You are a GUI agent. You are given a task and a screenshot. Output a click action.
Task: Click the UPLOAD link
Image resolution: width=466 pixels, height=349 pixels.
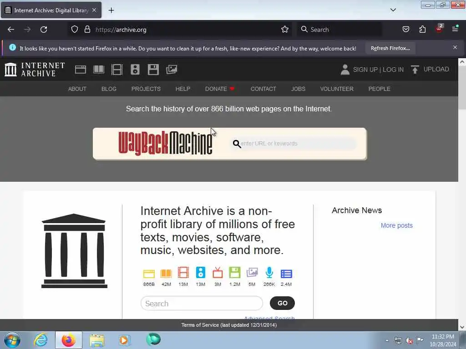point(436,69)
